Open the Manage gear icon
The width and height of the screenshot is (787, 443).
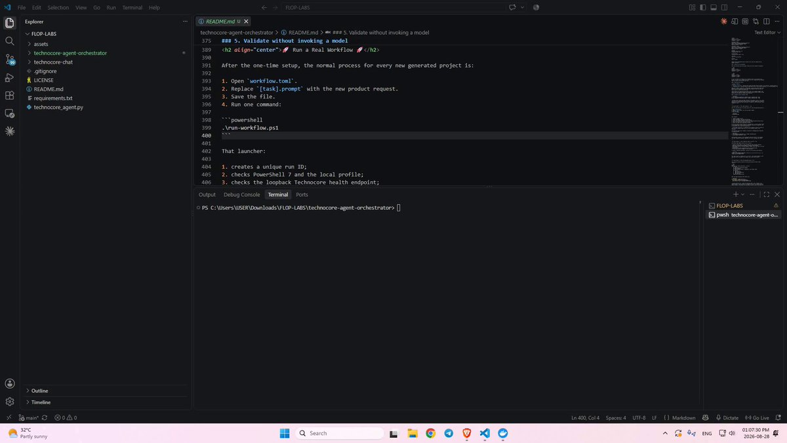(x=10, y=402)
